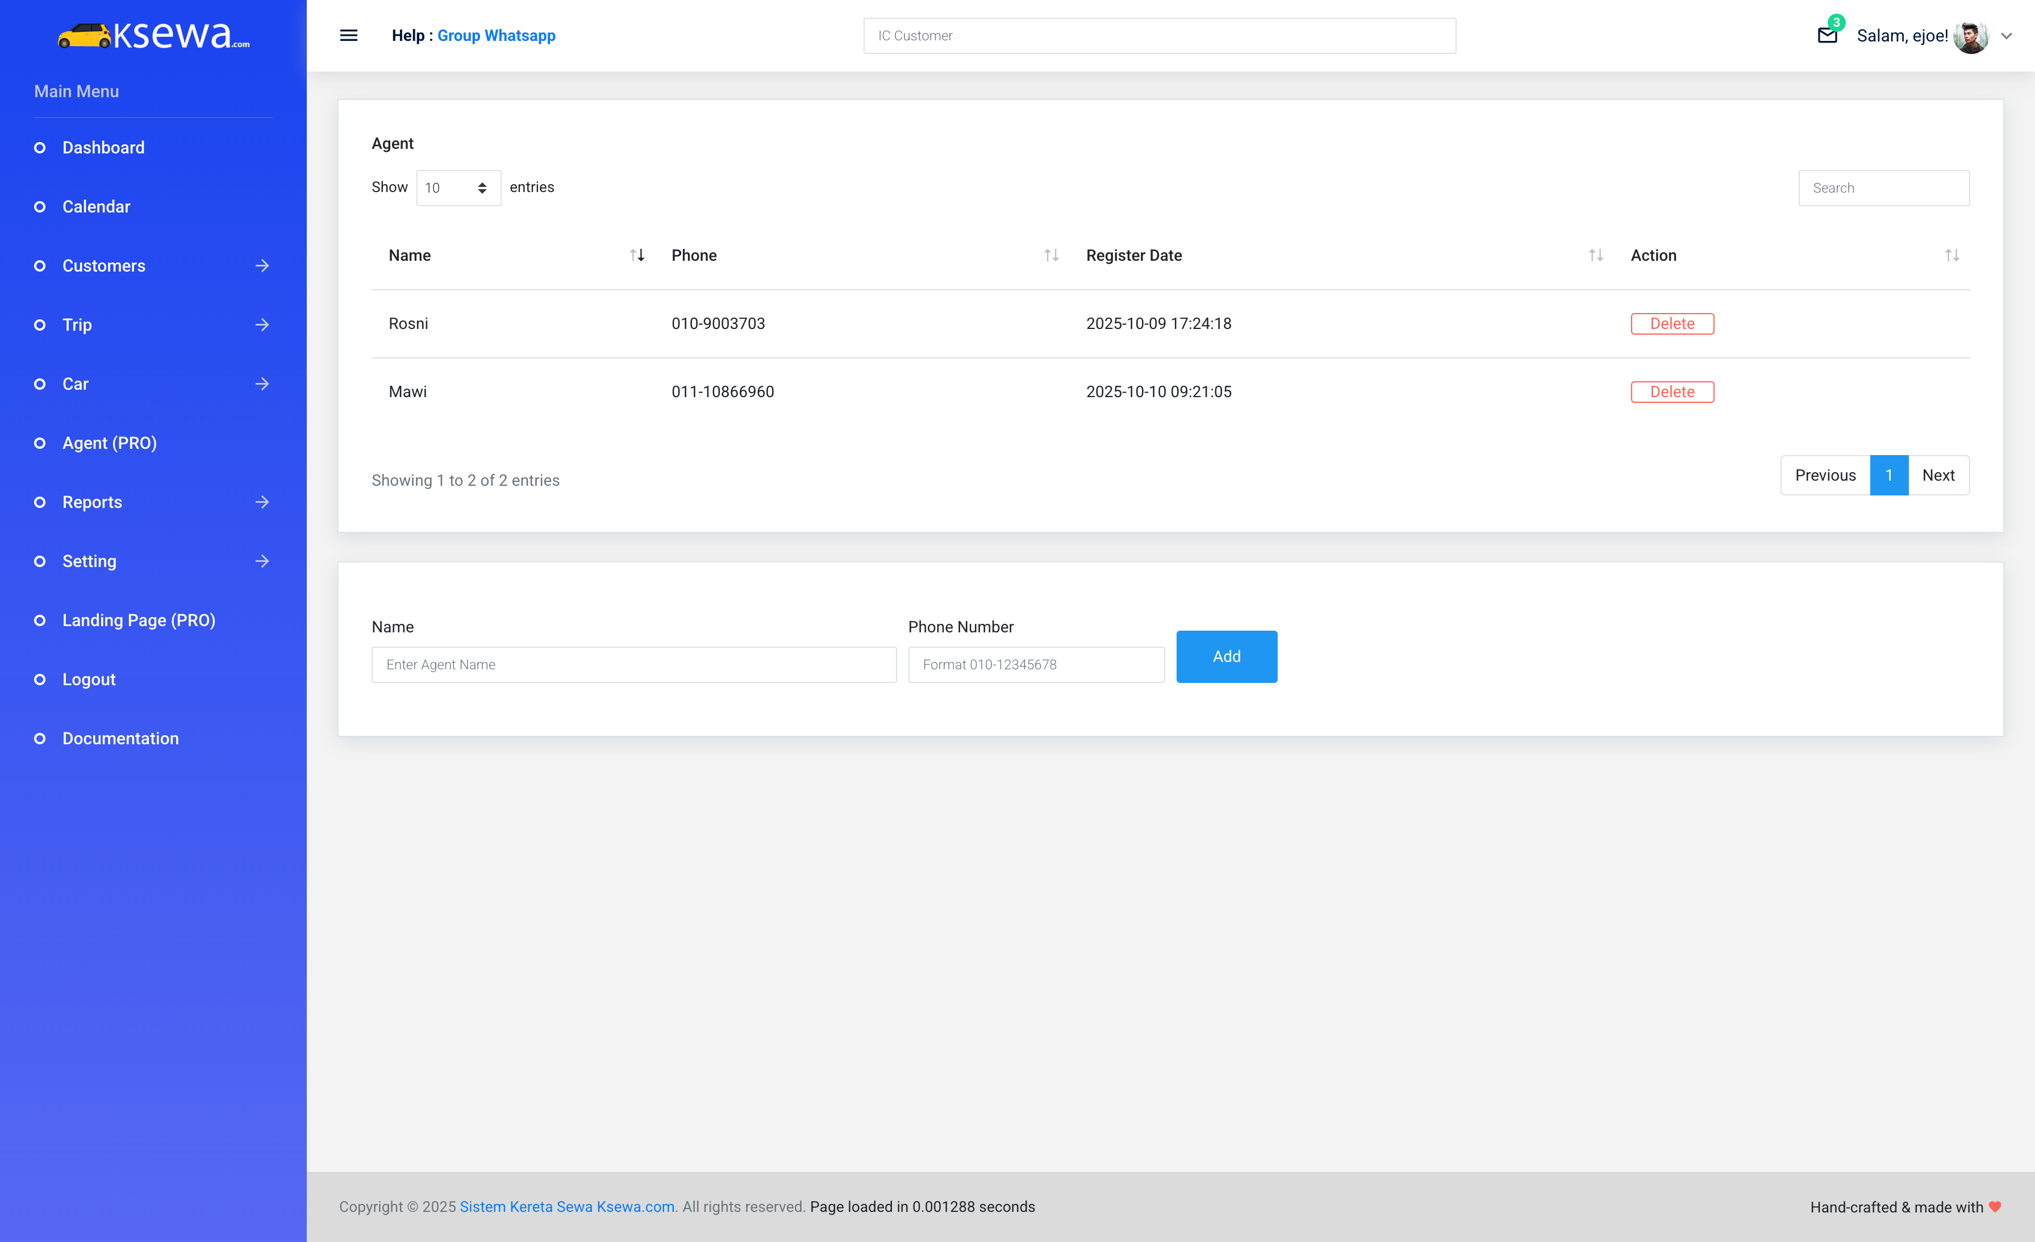The width and height of the screenshot is (2035, 1242).
Task: Open the Show entries dropdown
Action: point(458,187)
